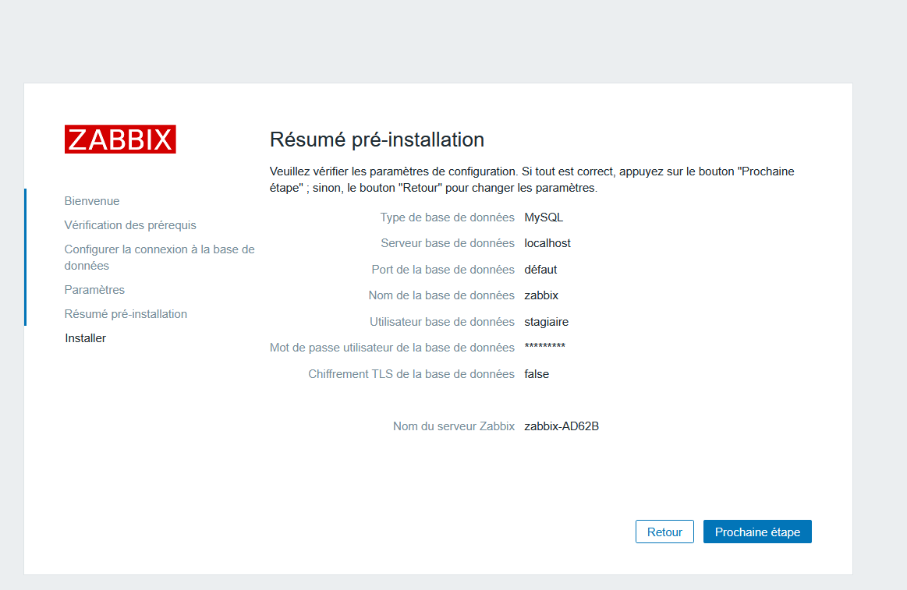
Task: Click the ZABBIX logo
Action: pos(120,139)
